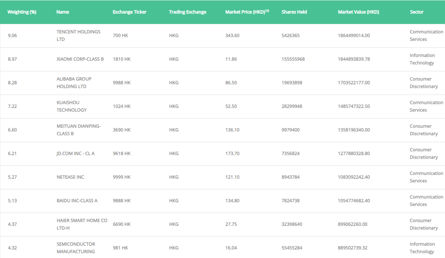Image resolution: width=445 pixels, height=258 pixels.
Task: Click weighting value 4.37
Action: (x=12, y=224)
